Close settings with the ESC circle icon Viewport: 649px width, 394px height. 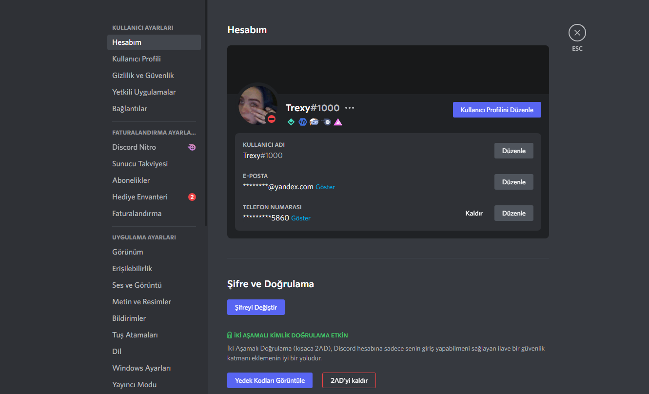coord(577,33)
